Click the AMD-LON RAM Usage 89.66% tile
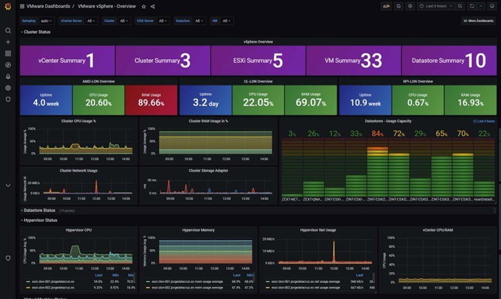This screenshot has height=299, width=501. click(151, 100)
